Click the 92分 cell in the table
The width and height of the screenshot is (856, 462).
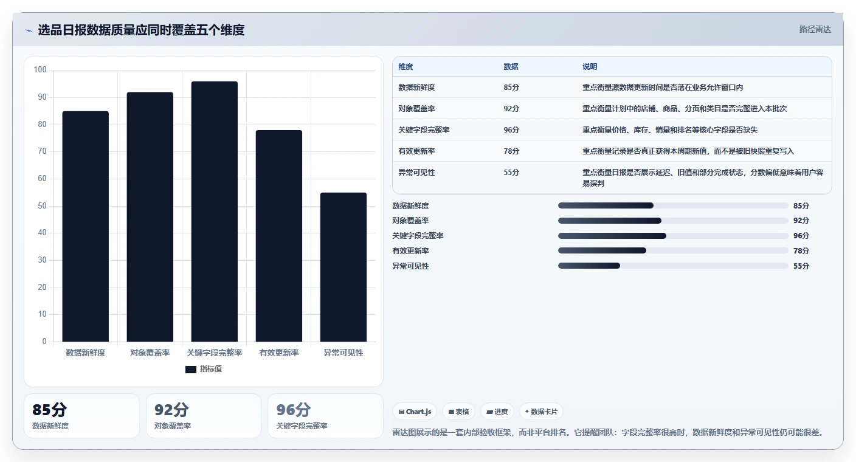(x=511, y=109)
